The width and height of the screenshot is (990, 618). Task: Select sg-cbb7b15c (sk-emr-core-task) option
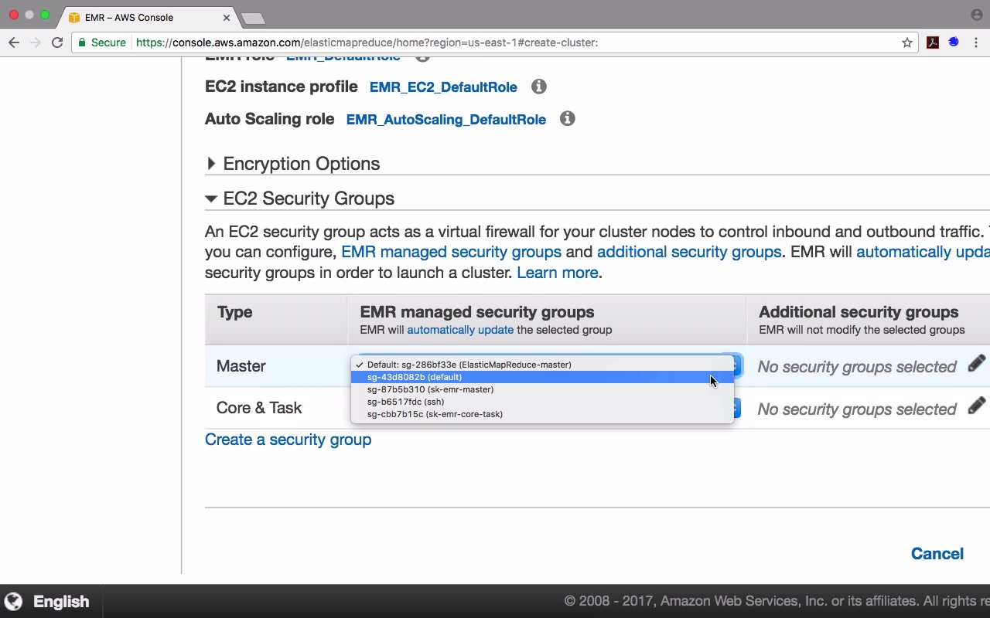435,414
